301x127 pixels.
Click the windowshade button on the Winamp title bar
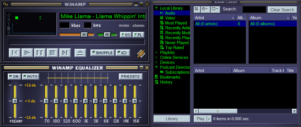141,4
